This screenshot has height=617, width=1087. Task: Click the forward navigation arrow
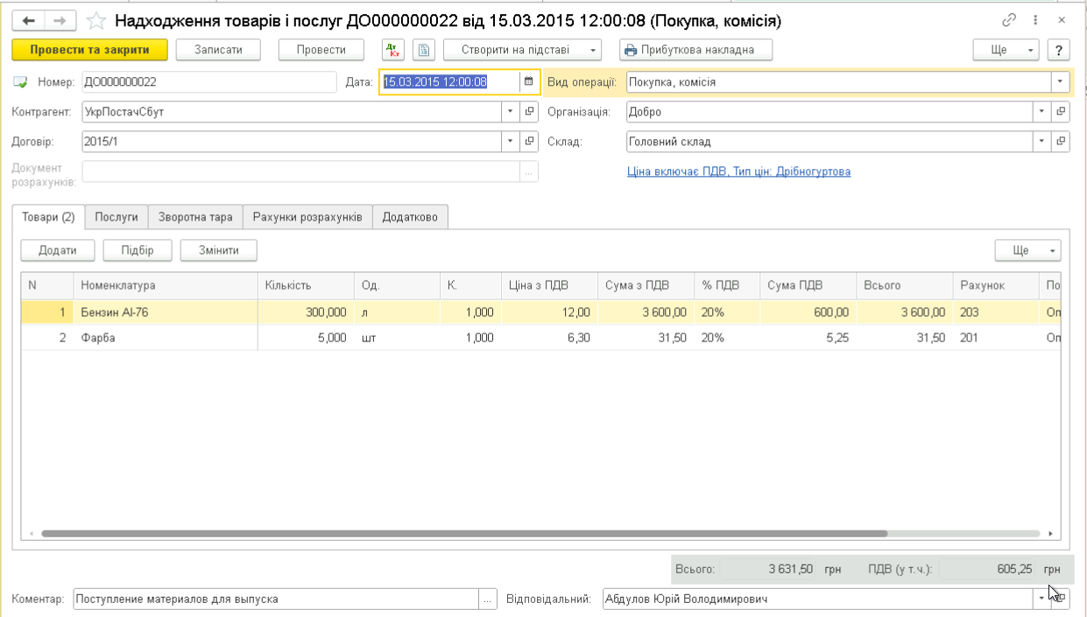(x=60, y=20)
